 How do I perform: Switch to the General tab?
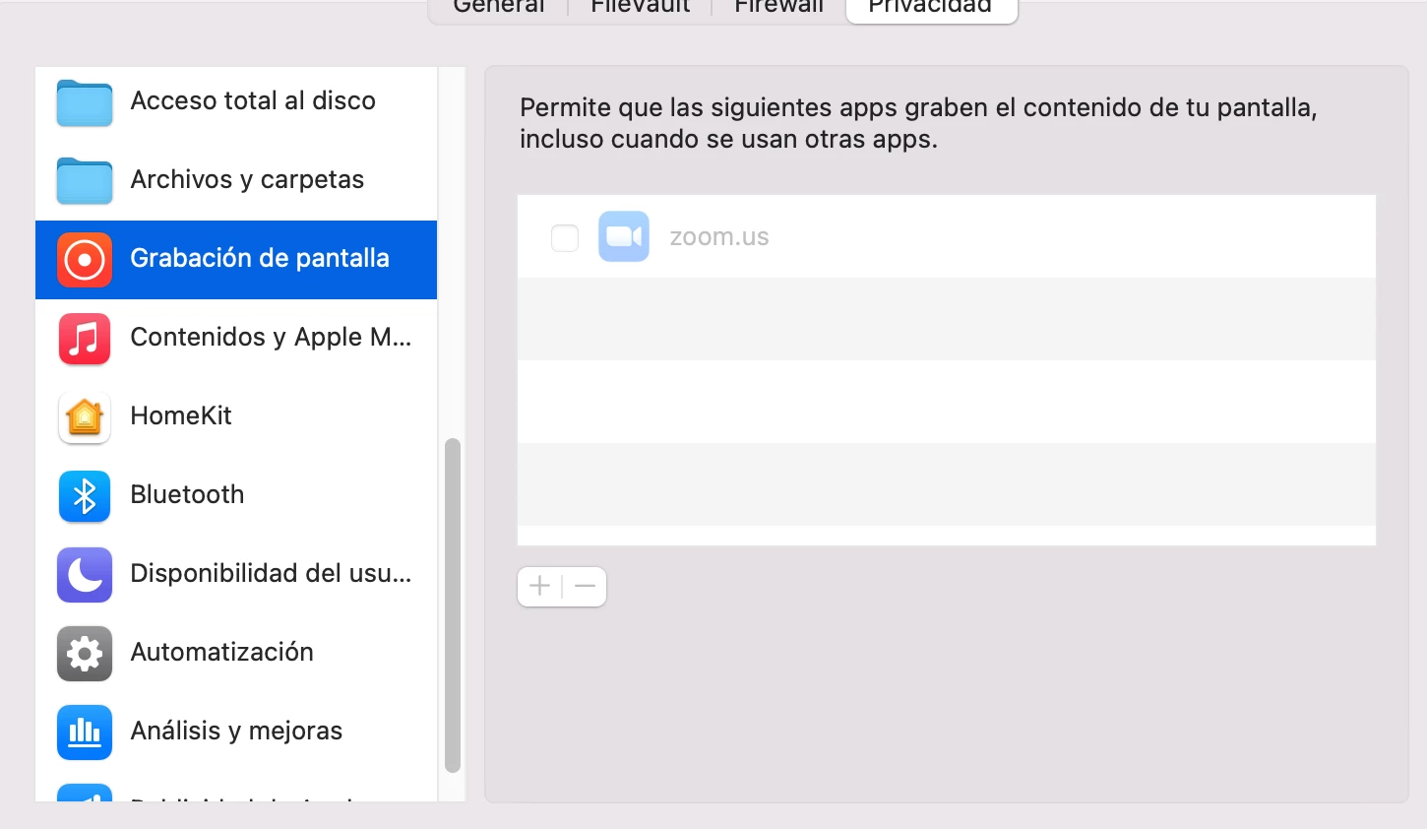(498, 7)
